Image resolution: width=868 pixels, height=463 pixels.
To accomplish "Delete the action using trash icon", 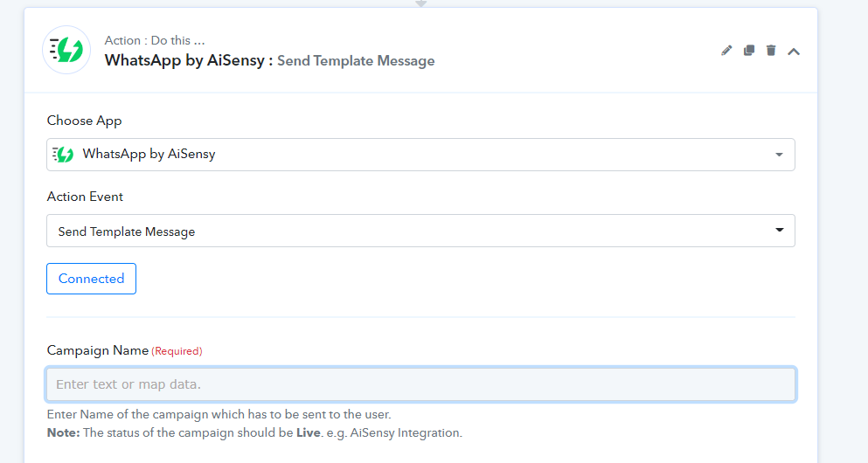I will pos(771,51).
